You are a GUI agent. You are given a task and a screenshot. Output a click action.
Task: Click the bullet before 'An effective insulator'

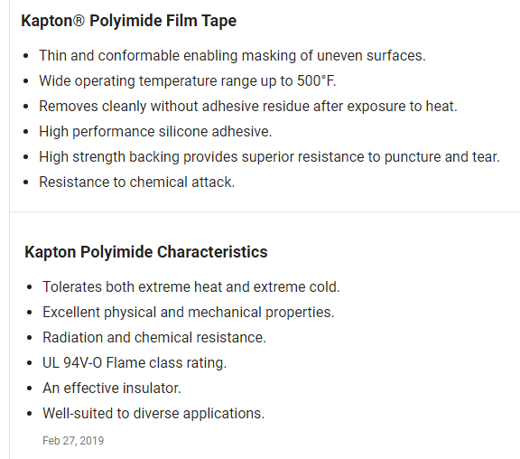click(x=29, y=389)
